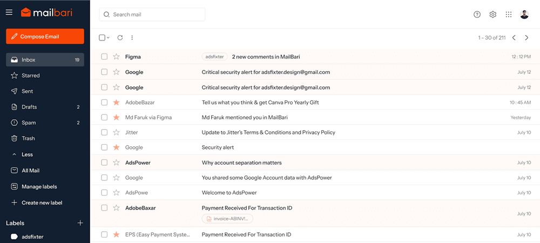This screenshot has height=243, width=540.
Task: Refresh the mail list
Action: pos(120,38)
